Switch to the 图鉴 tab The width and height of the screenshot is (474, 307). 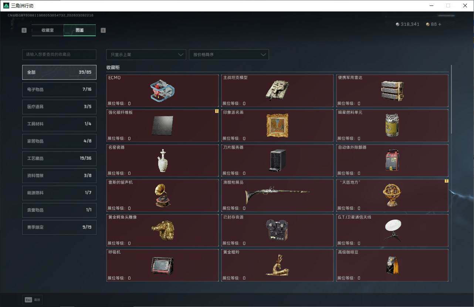pyautogui.click(x=80, y=30)
